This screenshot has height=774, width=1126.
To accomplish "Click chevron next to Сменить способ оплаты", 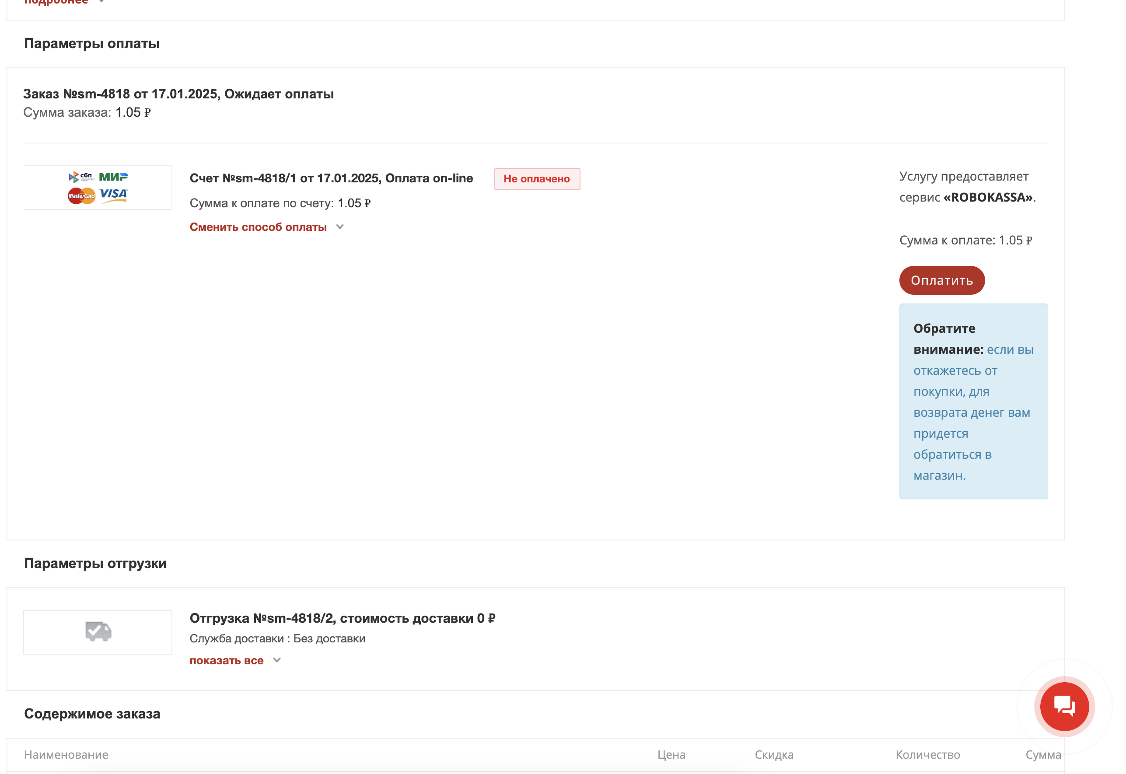I will click(x=339, y=227).
